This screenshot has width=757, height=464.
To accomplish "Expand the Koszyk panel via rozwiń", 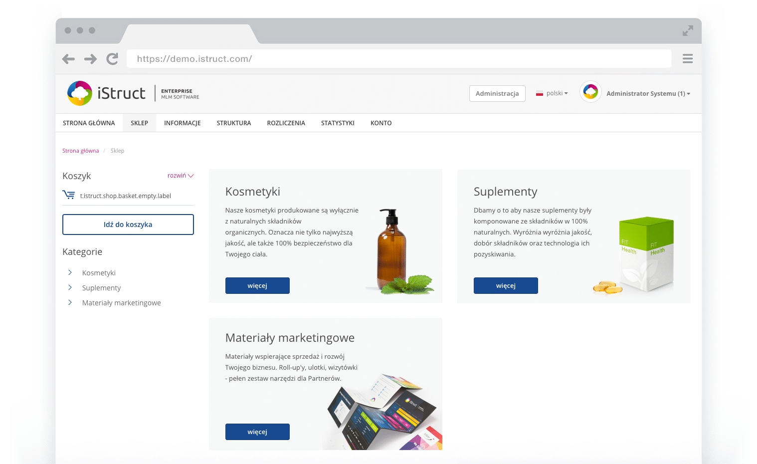I will pyautogui.click(x=180, y=176).
